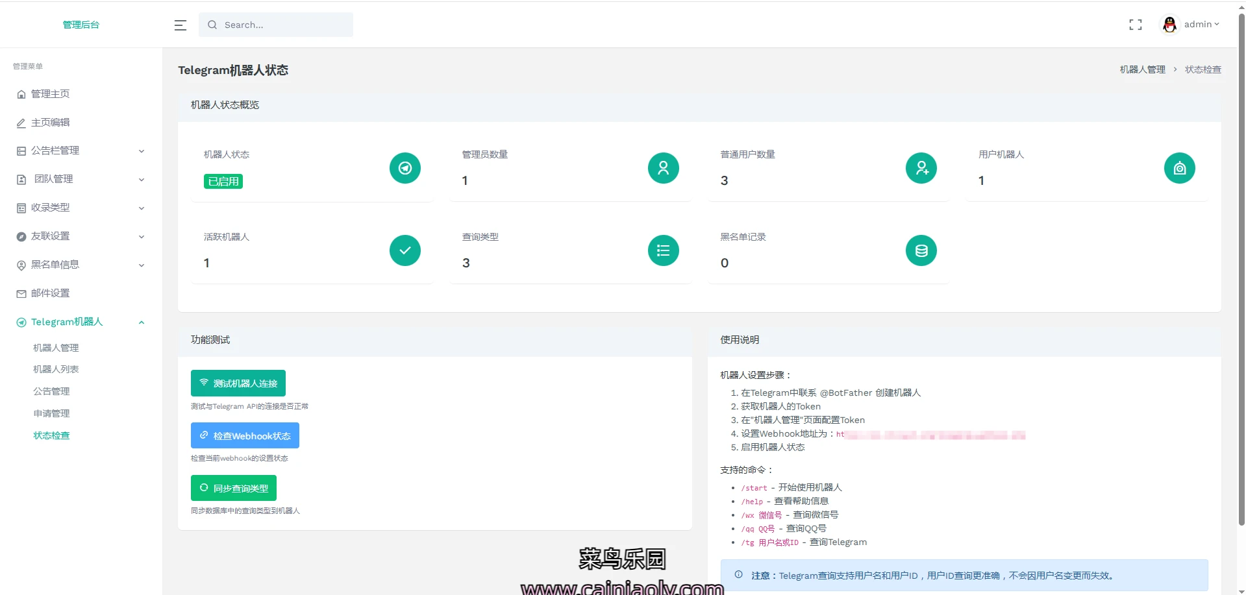Click the 查询类型 list icon
The width and height of the screenshot is (1246, 595).
[x=663, y=250]
